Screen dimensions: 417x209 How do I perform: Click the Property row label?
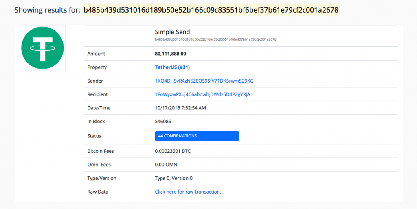[97, 67]
